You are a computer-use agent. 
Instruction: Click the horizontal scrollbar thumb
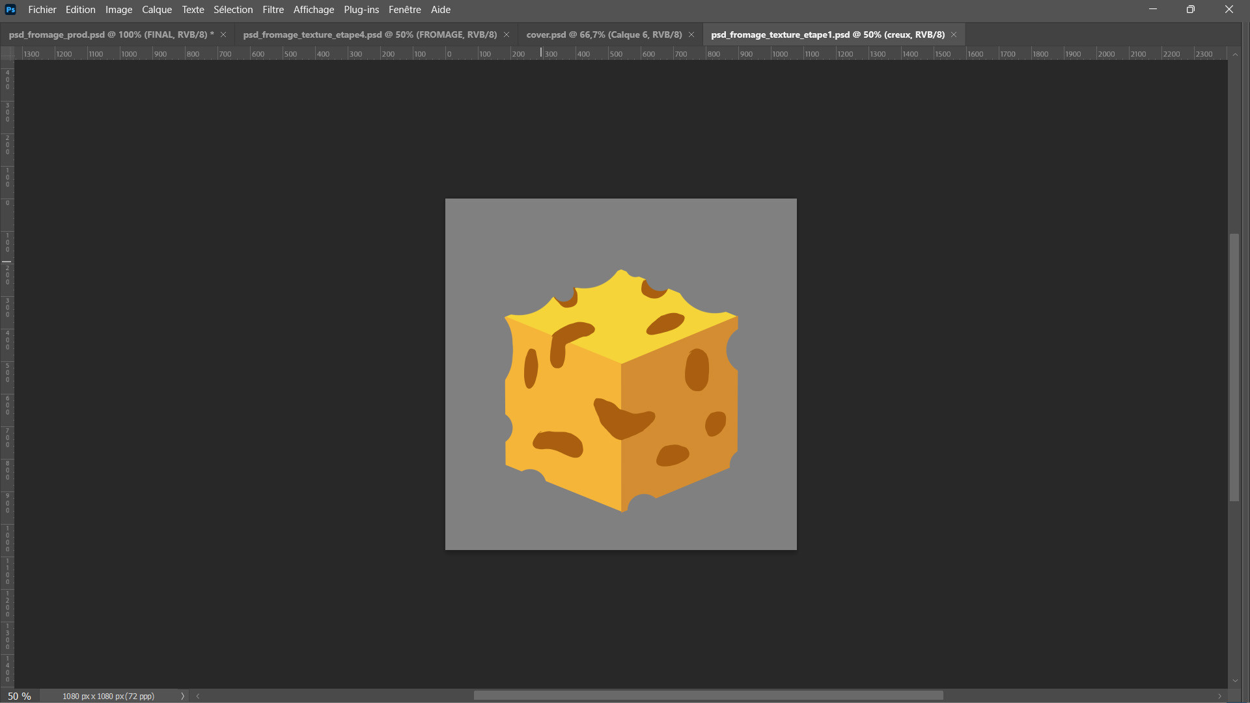tap(708, 696)
